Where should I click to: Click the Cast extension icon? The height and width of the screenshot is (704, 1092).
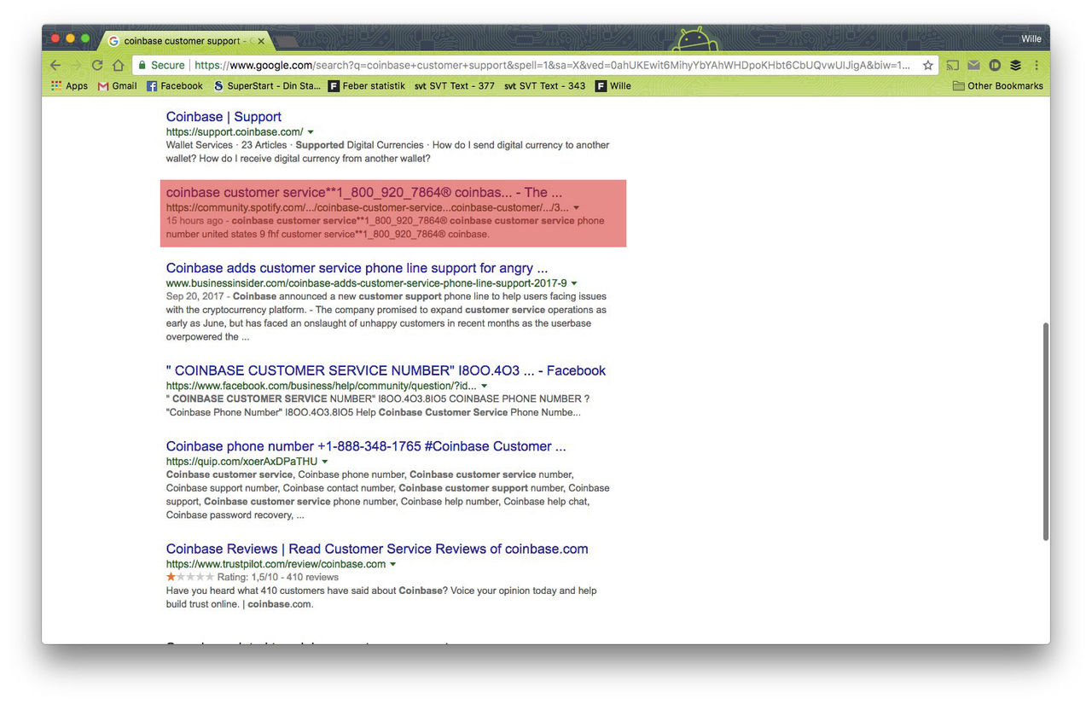[953, 66]
